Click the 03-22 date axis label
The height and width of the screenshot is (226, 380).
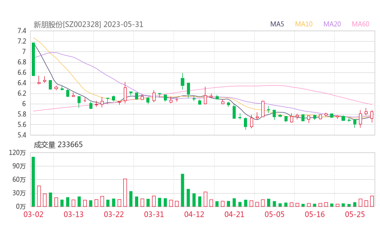113,214
